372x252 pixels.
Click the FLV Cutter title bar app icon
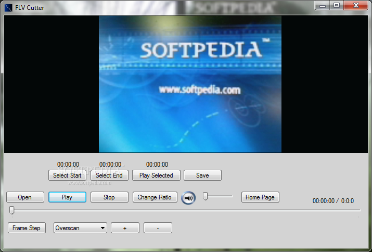point(8,8)
